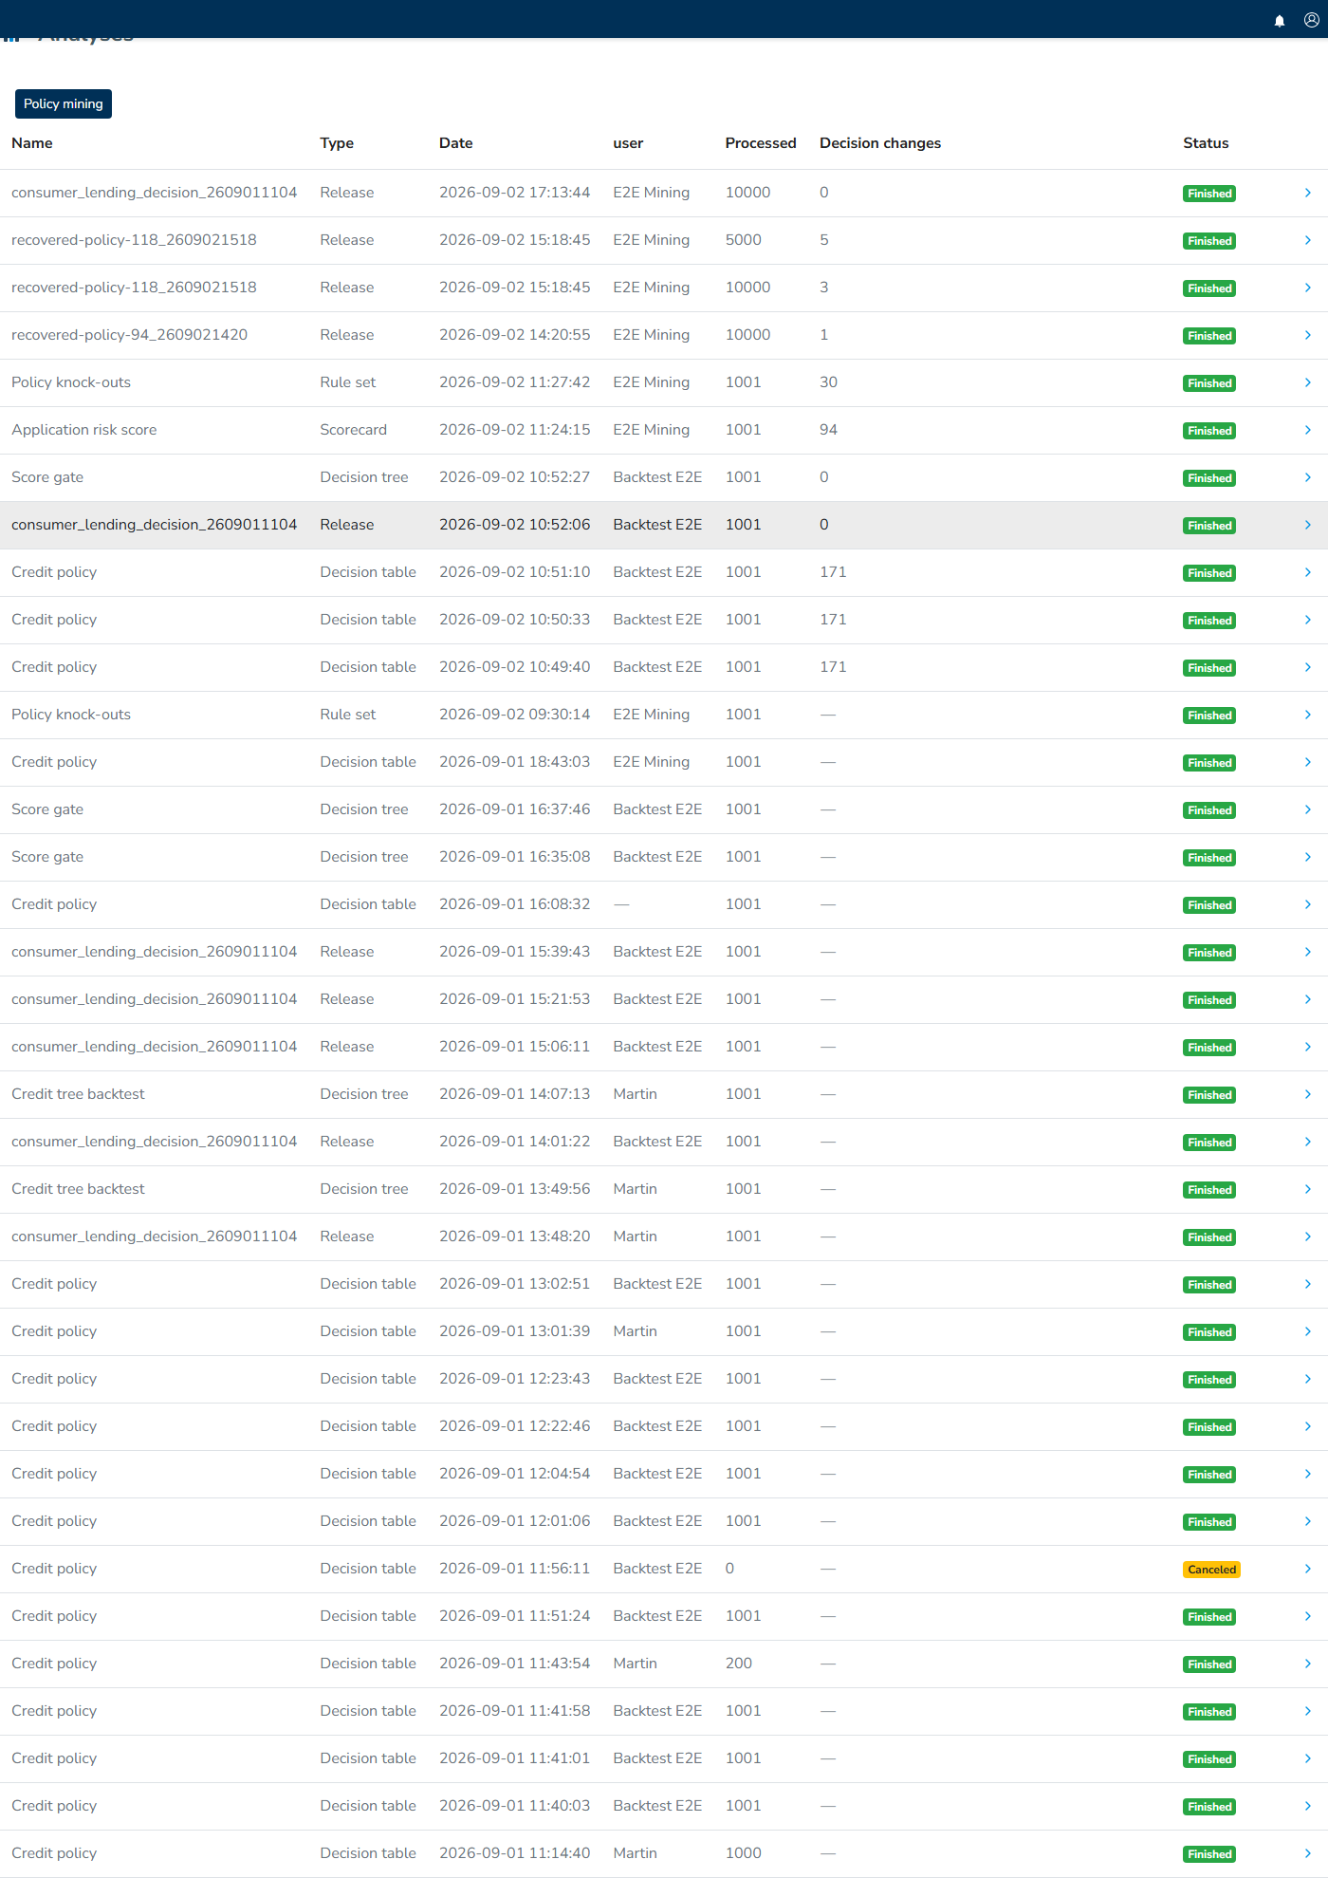Click the Type column header
Viewport: 1328px width, 1878px height.
tap(337, 143)
